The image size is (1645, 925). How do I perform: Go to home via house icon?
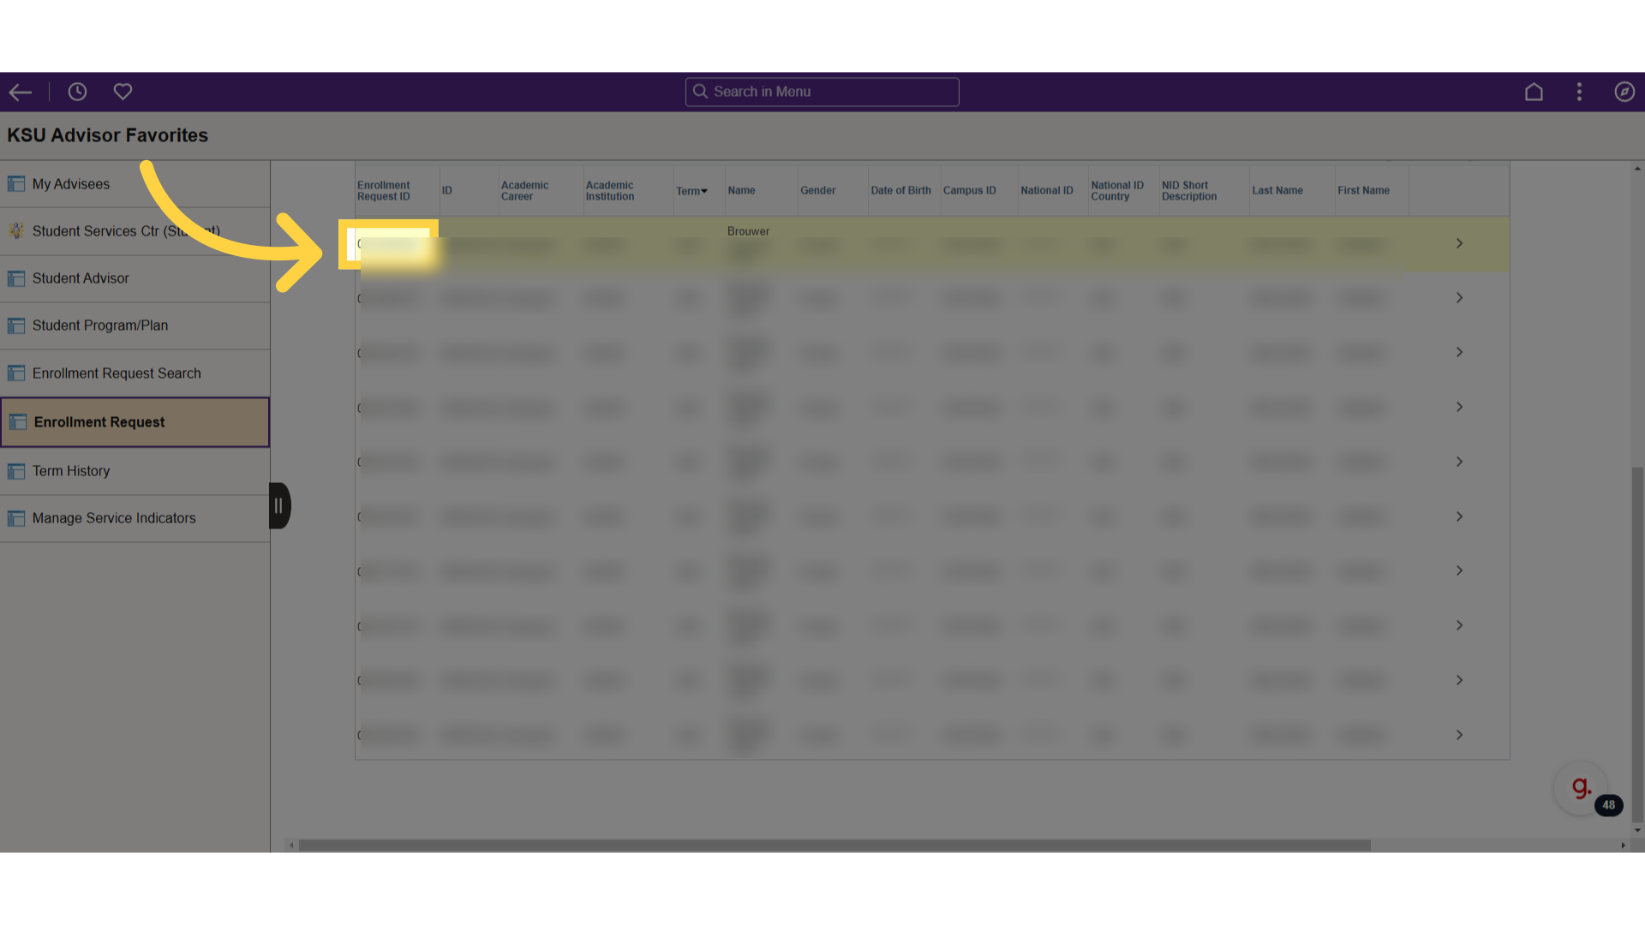1534,92
